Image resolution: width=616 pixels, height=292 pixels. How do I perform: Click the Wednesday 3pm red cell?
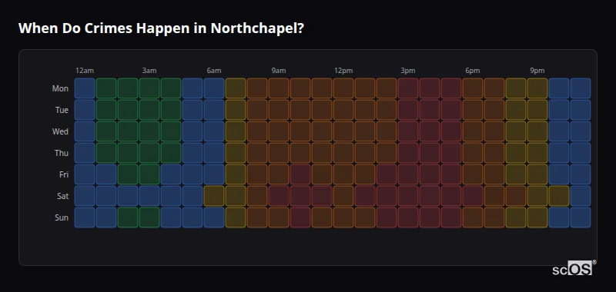click(408, 131)
